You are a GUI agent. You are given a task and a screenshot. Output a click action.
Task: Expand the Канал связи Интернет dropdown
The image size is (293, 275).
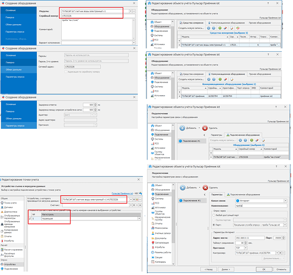[x=285, y=201]
